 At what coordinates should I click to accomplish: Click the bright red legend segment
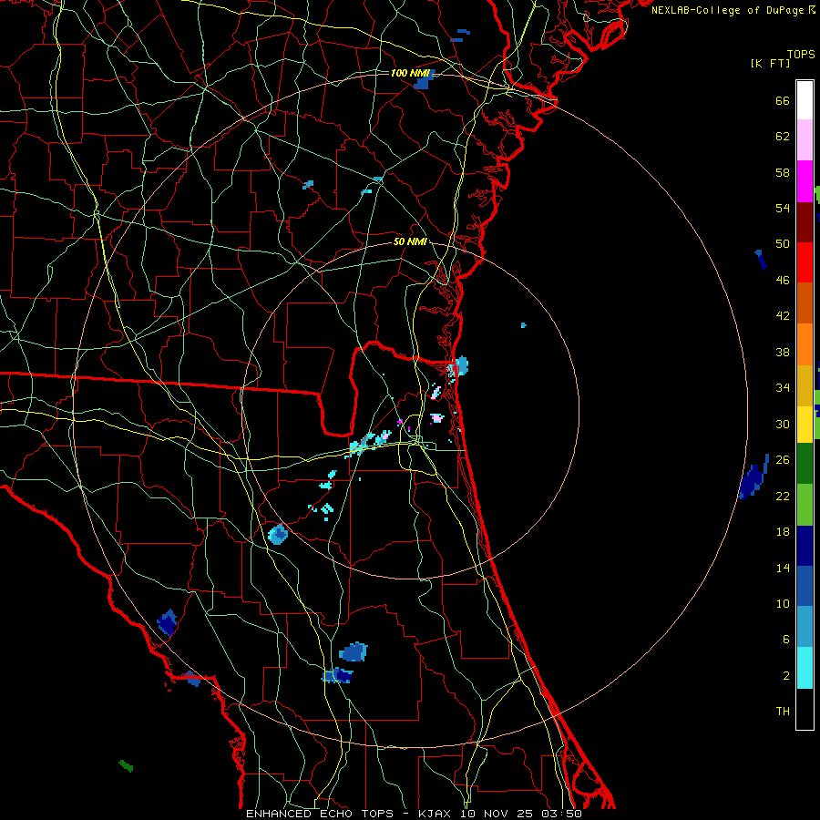pos(805,262)
